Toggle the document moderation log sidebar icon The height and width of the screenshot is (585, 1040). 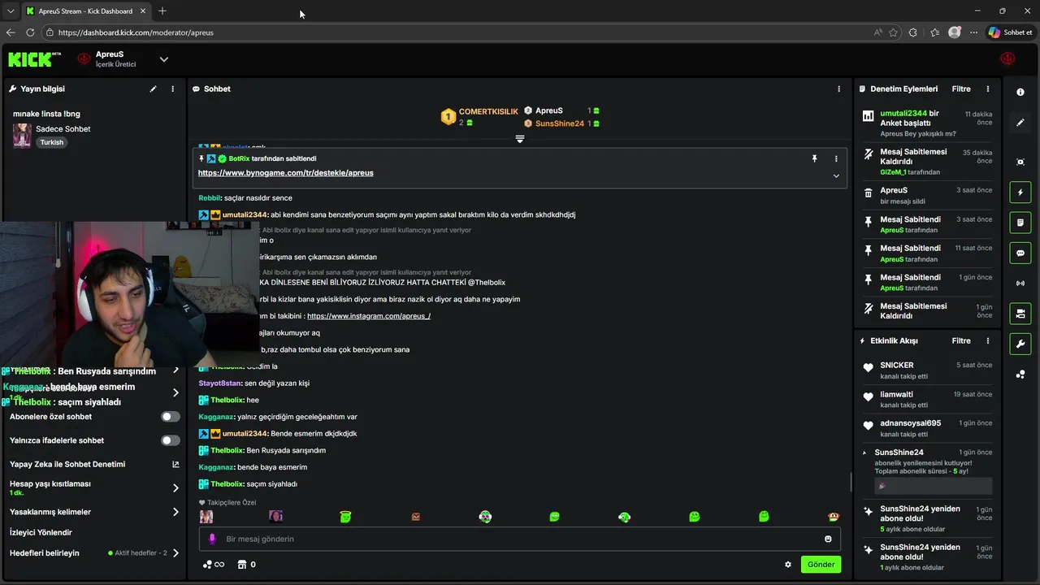coord(1020,223)
